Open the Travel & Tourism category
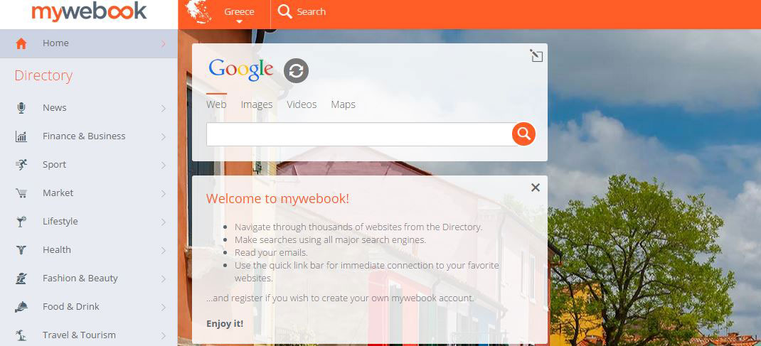Viewport: 761px width, 346px height. (89, 335)
